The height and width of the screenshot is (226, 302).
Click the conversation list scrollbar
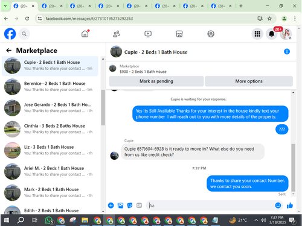(103, 107)
